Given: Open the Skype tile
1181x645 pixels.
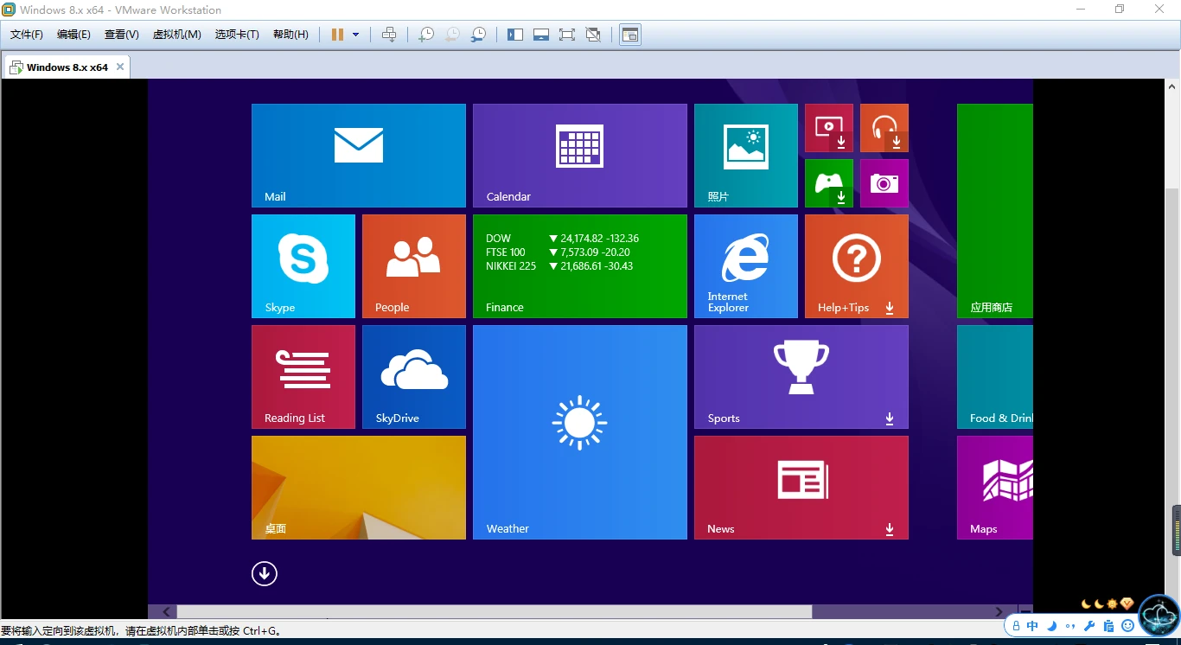Looking at the screenshot, I should coord(303,266).
